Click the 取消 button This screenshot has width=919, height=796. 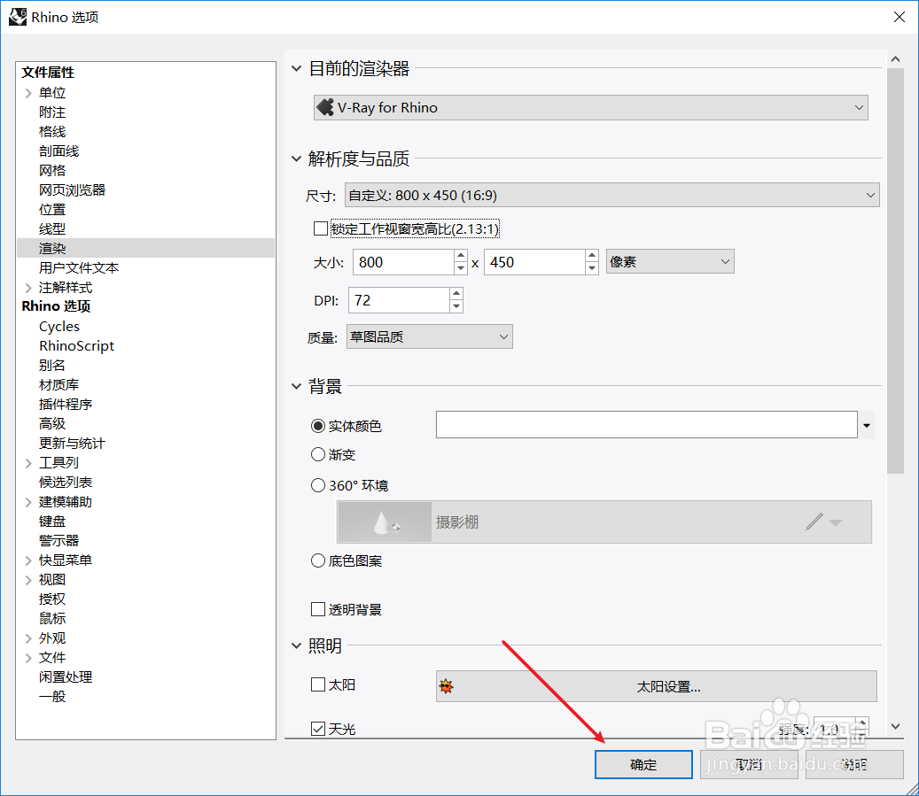[x=749, y=764]
